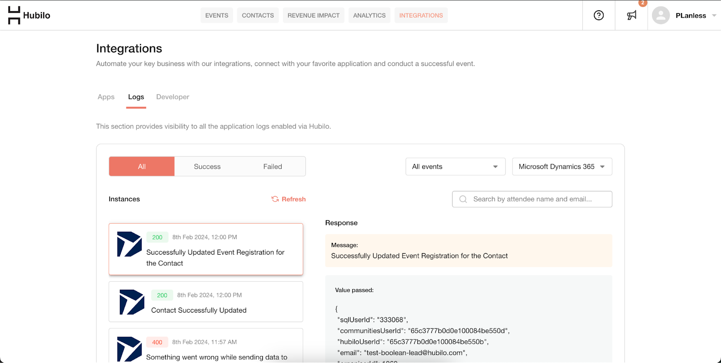Click the hubiloUserId value line
Image resolution: width=721 pixels, height=363 pixels.
[413, 342]
